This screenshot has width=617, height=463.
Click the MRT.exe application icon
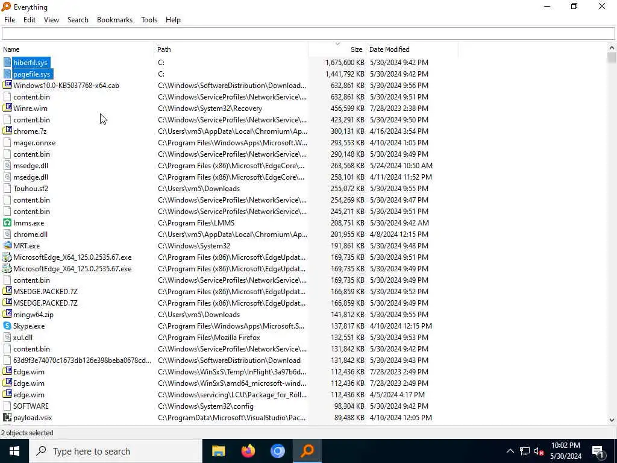[7, 245]
